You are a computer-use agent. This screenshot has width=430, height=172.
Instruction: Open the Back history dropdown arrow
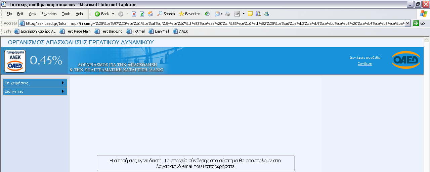click(113, 14)
